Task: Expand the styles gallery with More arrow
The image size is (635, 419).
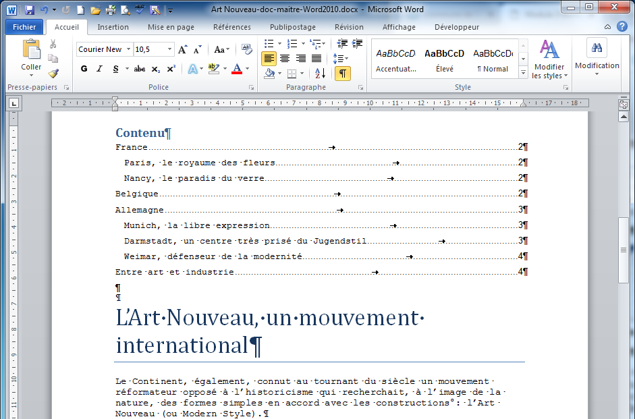Action: 523,73
